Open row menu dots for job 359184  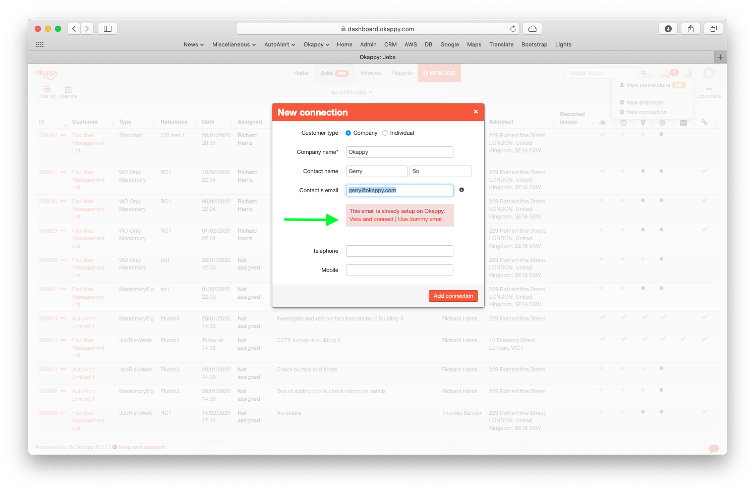[x=63, y=135]
